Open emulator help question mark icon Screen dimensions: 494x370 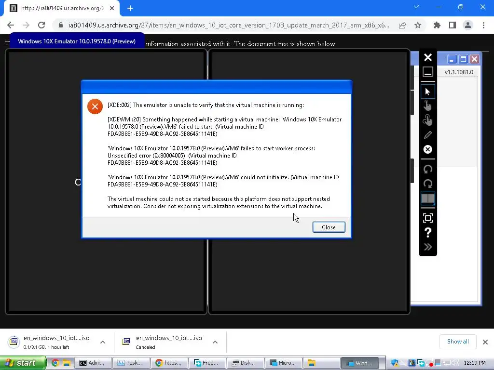click(x=427, y=233)
